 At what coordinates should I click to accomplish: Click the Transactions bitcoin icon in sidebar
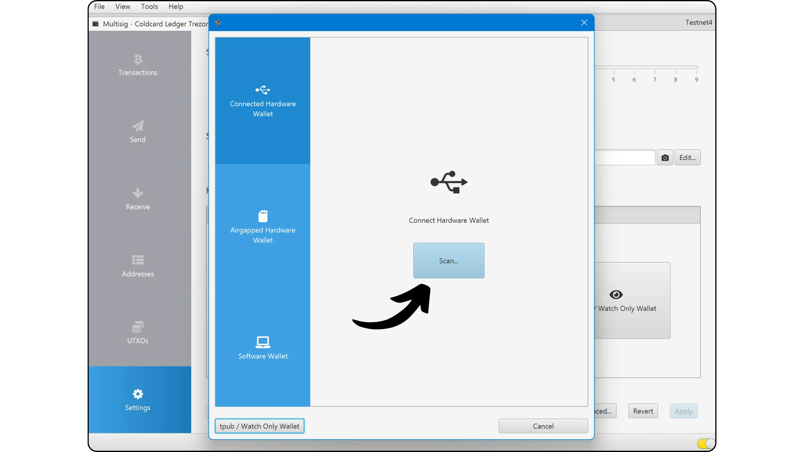[138, 59]
